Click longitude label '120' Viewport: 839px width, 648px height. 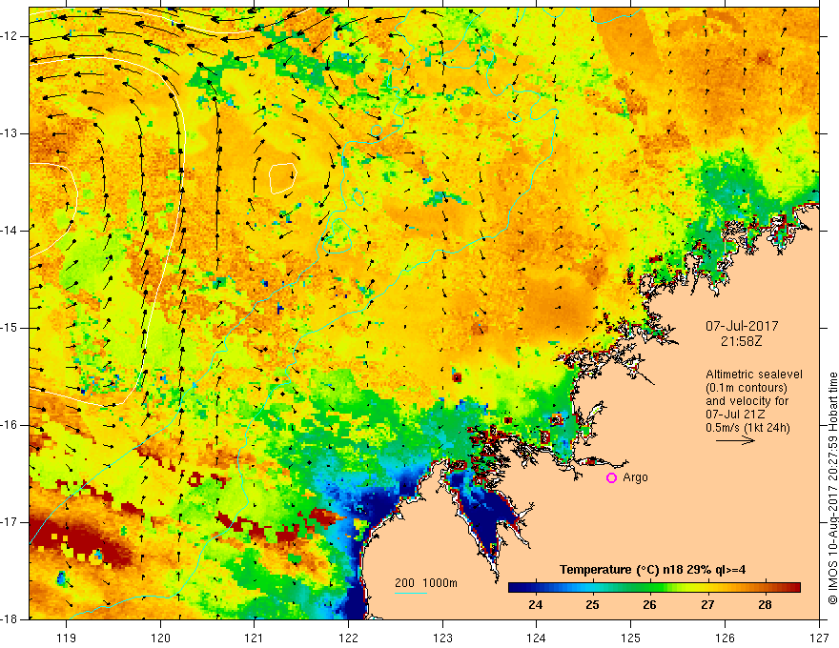(x=160, y=638)
